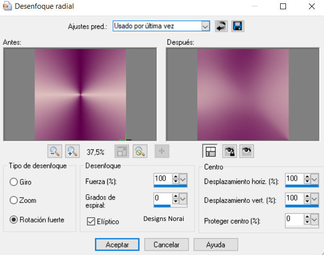
Task: Increase Desplazamiento vert. with up arrow
Action: [x=307, y=196]
